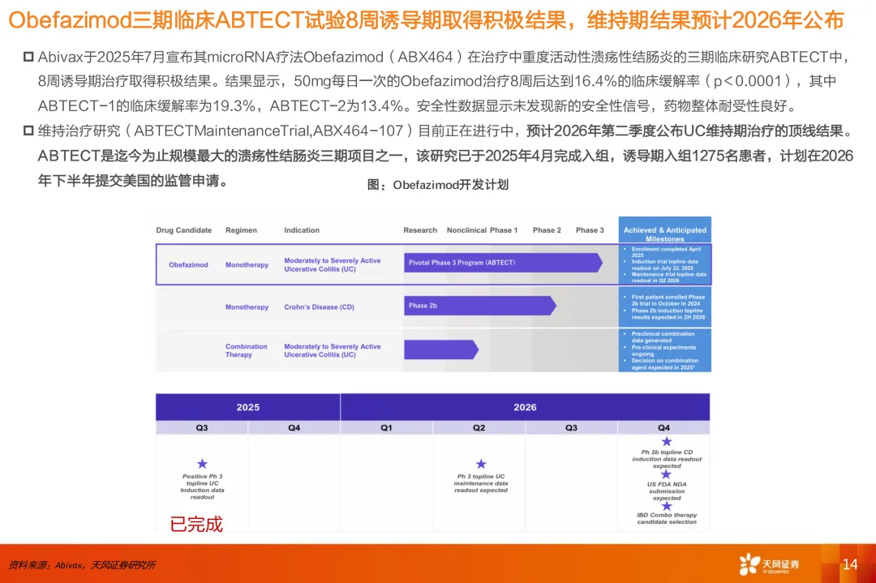Click the Achieved & Anticipated Milestones header

[665, 230]
